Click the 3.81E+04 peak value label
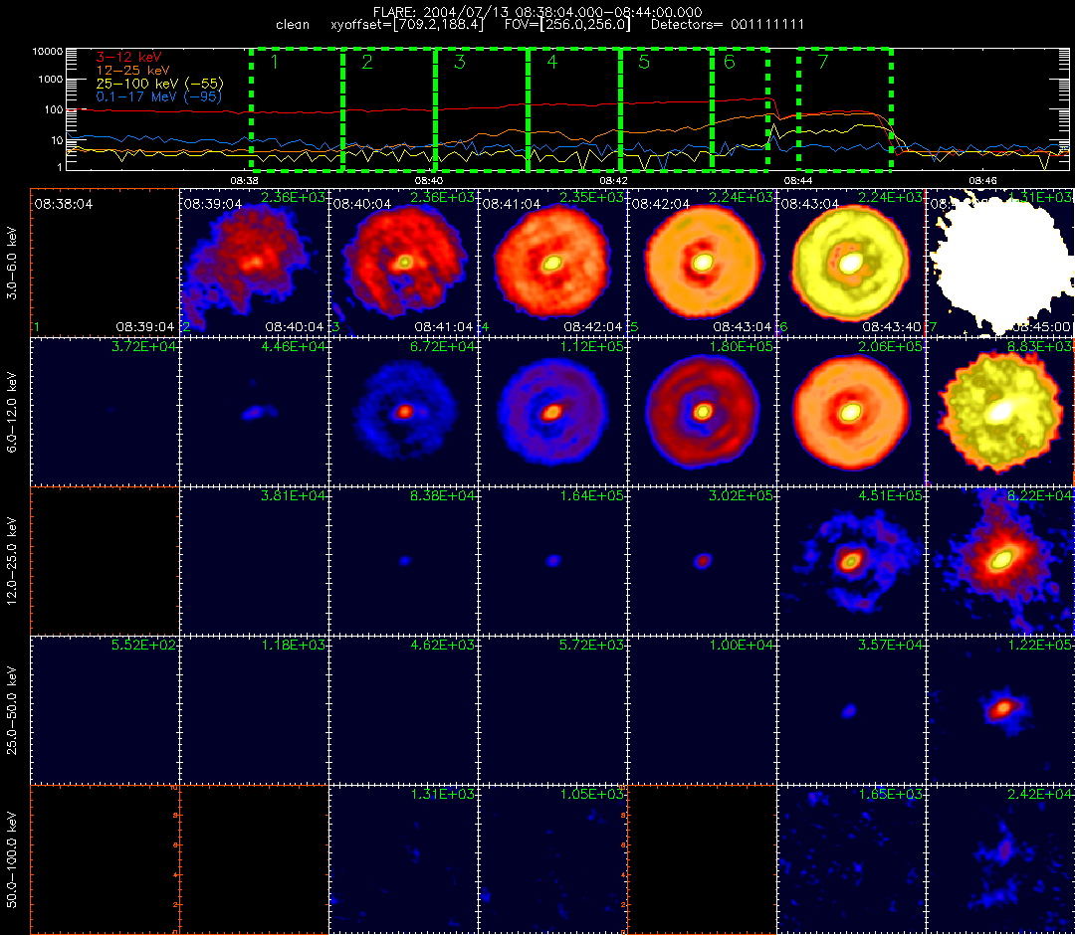Image resolution: width=1075 pixels, height=935 pixels. (x=294, y=495)
